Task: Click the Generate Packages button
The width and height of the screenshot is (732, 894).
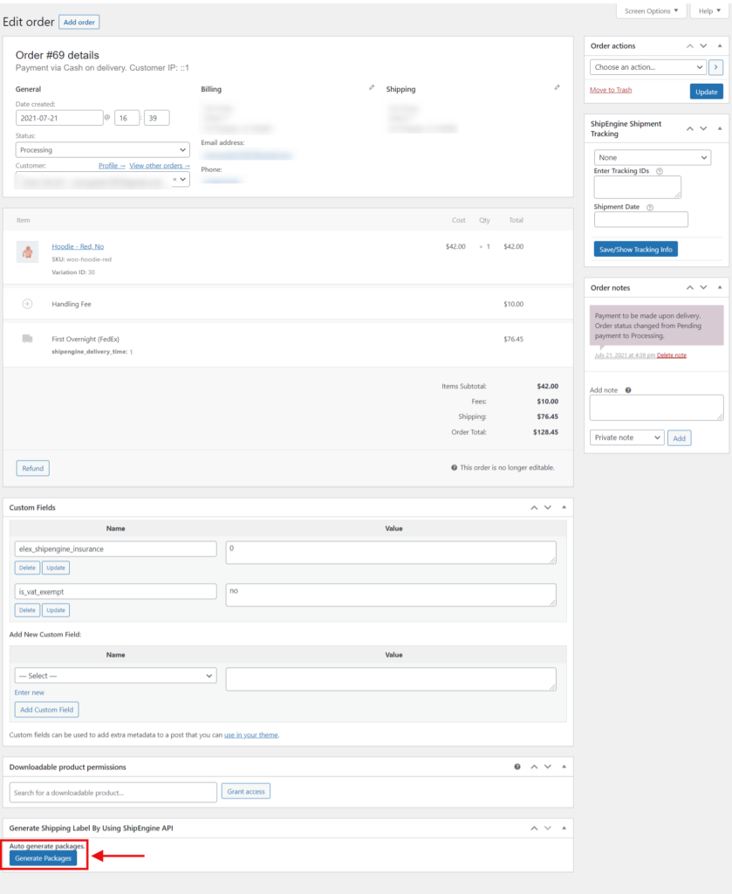Action: (44, 858)
